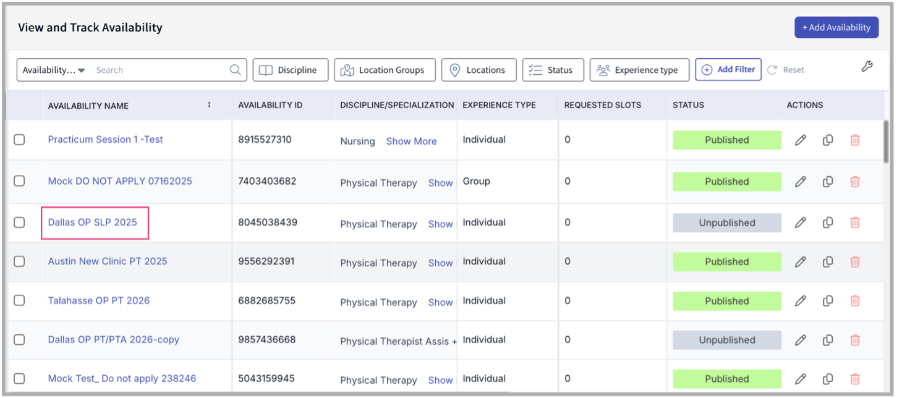Viewport: 897px width, 398px height.
Task: Duplicate the Mock DO NOT APPLY 07162025 row
Action: pyautogui.click(x=828, y=182)
